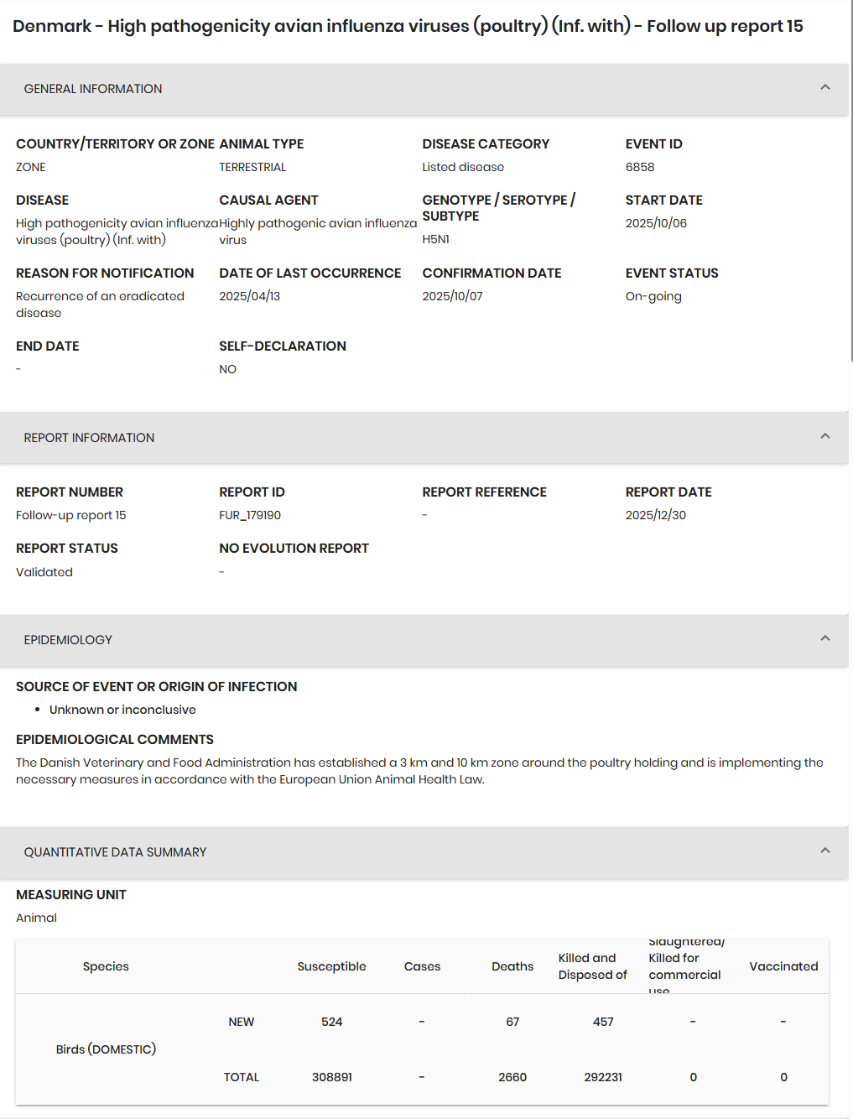Click the EPIDEMIOLOGY header label
Screen dimensions: 853x1119
point(68,640)
